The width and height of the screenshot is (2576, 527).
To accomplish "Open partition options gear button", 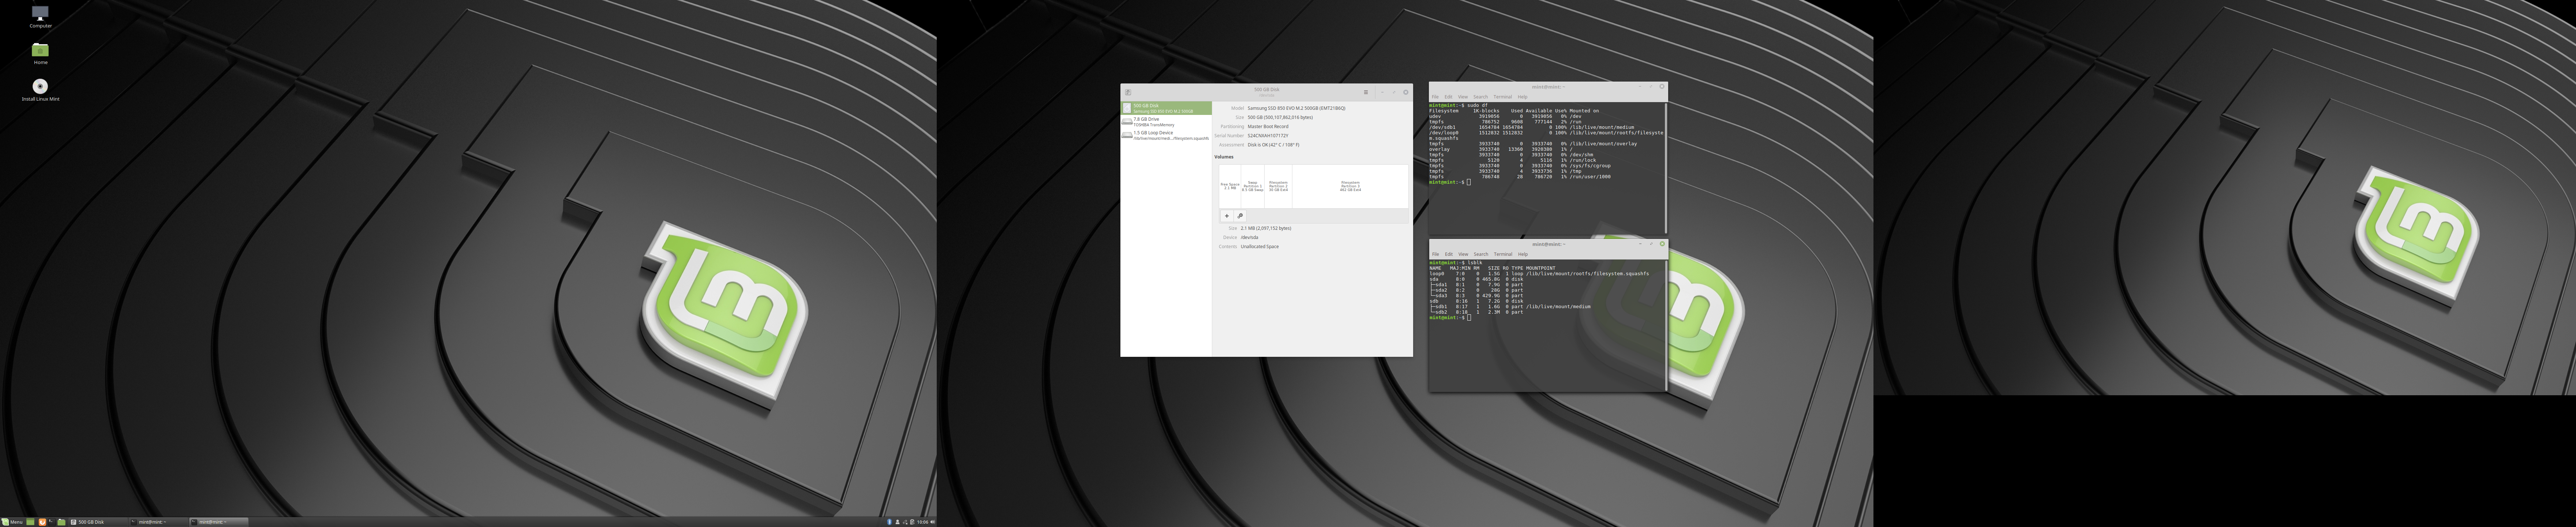I will pyautogui.click(x=1240, y=216).
